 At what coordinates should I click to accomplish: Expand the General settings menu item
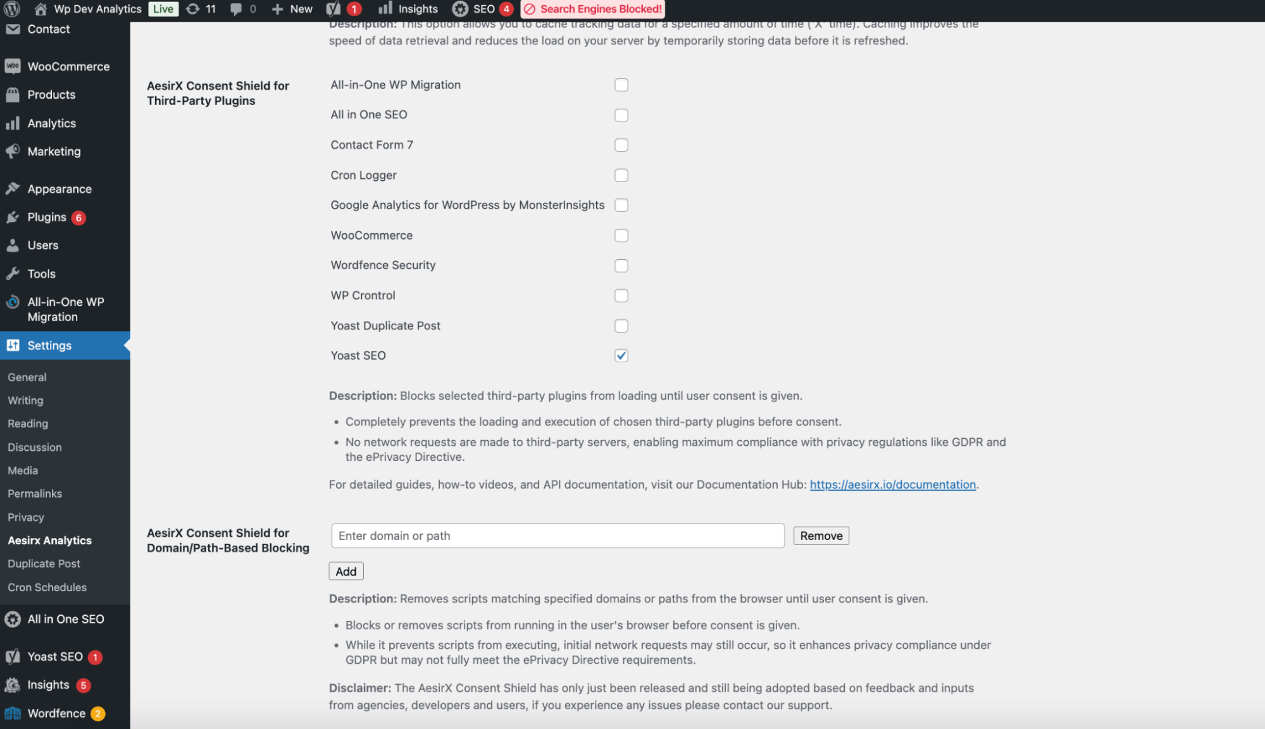[x=27, y=377]
